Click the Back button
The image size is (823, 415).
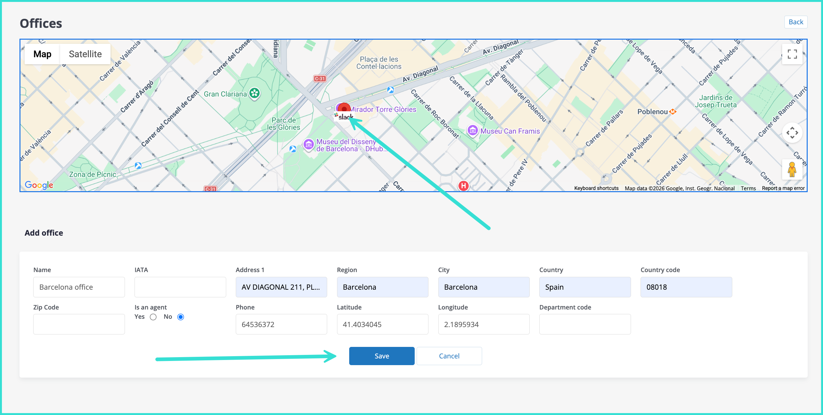point(796,22)
